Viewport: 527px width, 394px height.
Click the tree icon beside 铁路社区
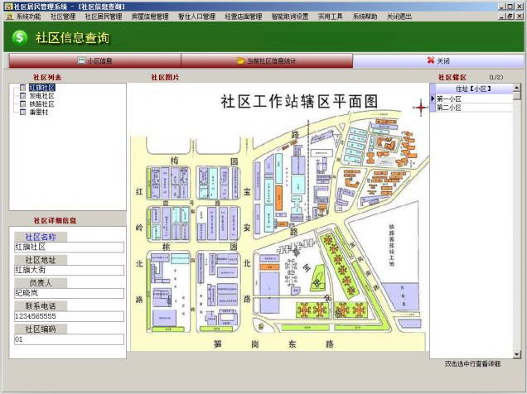click(x=23, y=104)
